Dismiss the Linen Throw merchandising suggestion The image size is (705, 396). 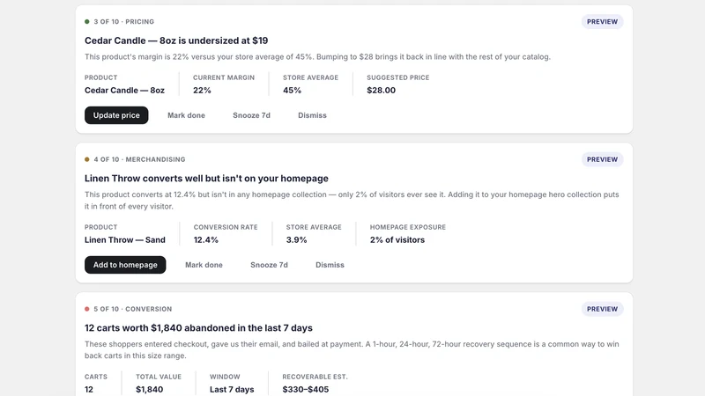tap(330, 265)
